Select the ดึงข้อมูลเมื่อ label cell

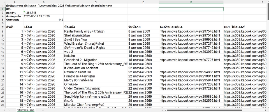coord(15,16)
